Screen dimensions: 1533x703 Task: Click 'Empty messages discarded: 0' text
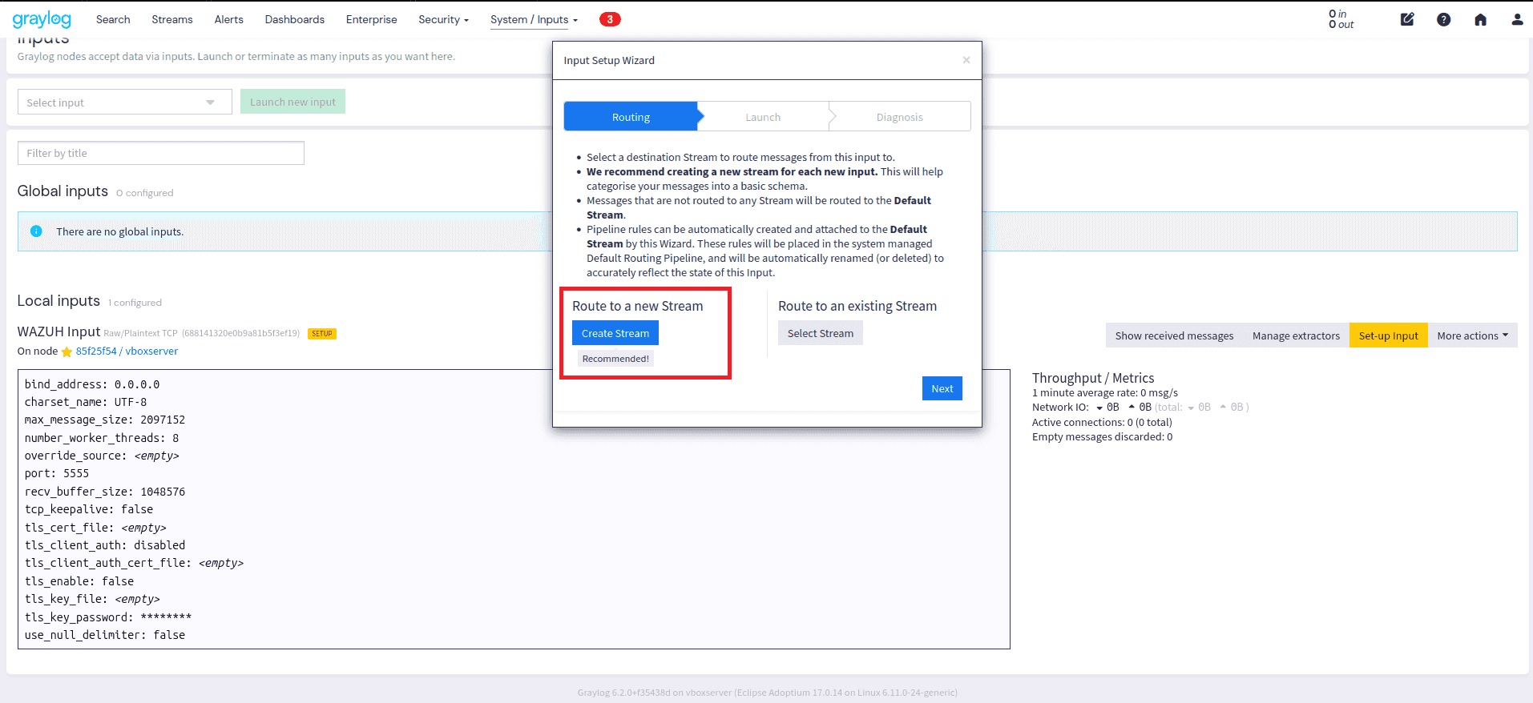pos(1102,437)
